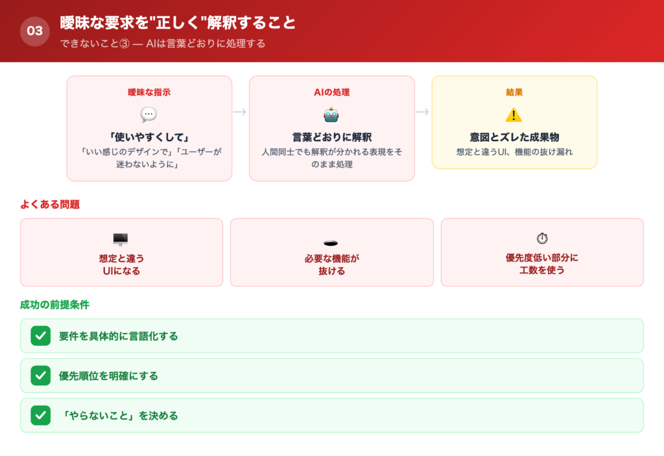Click the arrow between AIの処理 and 結果
Image resolution: width=664 pixels, height=456 pixels.
[x=423, y=111]
